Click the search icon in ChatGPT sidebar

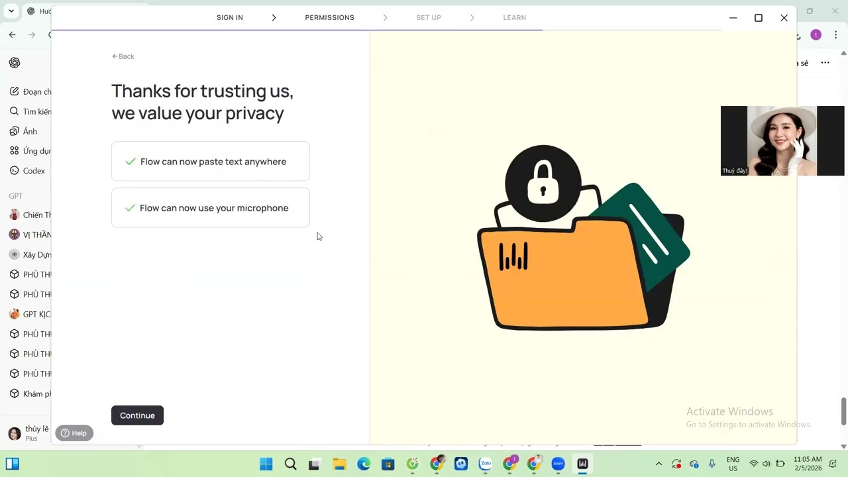15,111
